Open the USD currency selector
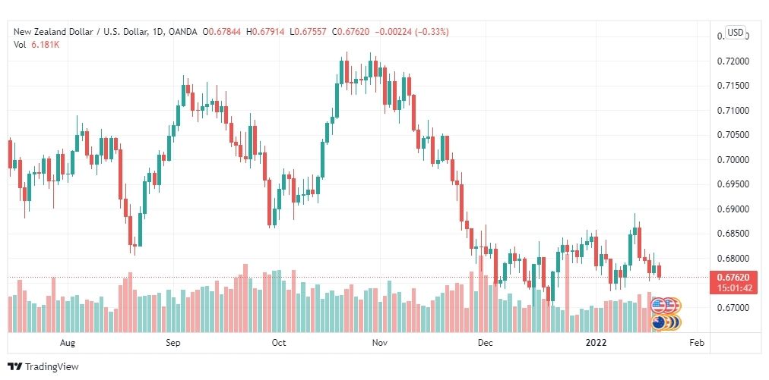 click(735, 33)
